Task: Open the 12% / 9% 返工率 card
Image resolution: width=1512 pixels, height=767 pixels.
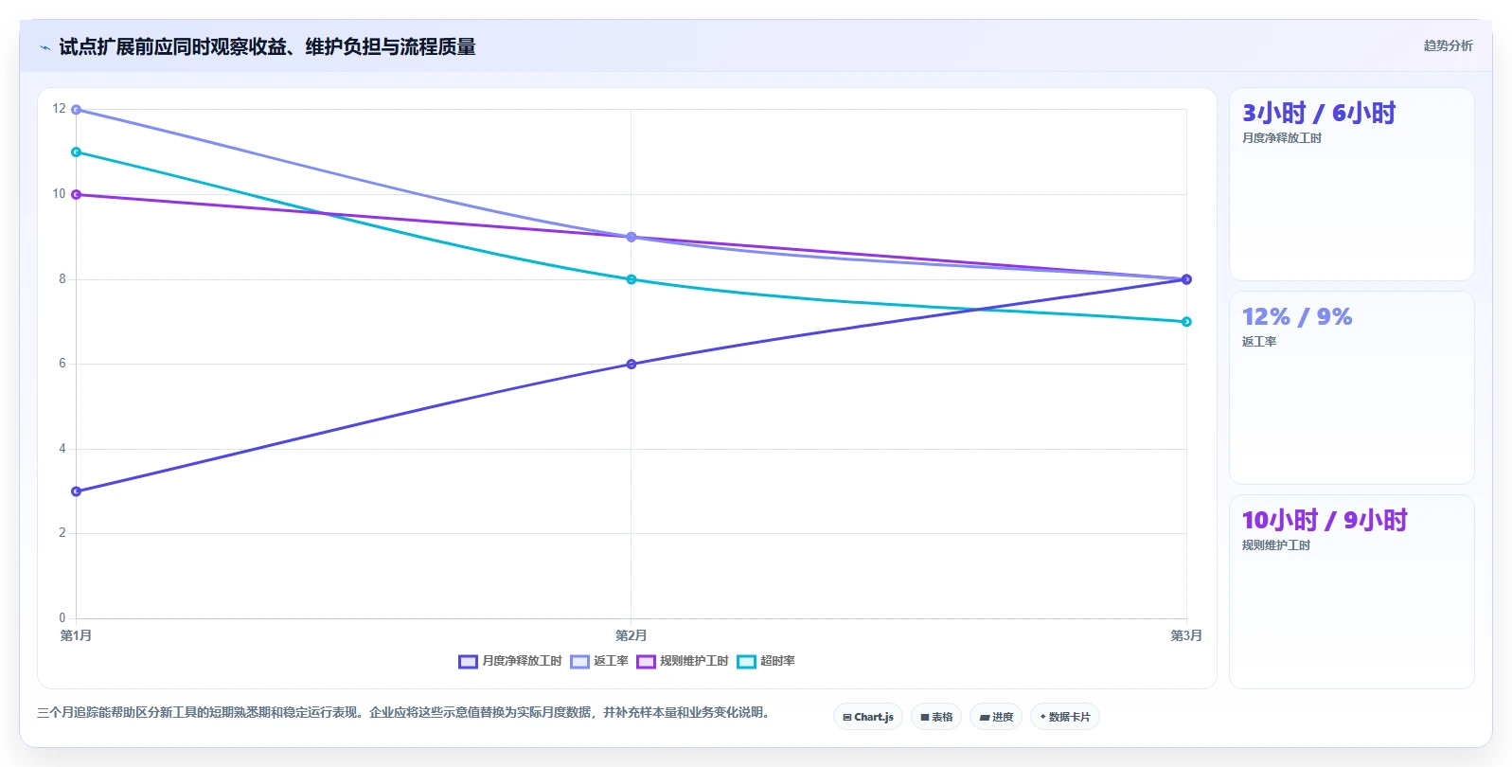Action: [1351, 388]
